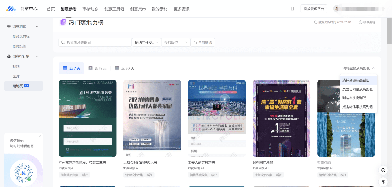392x187 pixels.
Task: Click the customer service chat icon
Action: tap(383, 170)
